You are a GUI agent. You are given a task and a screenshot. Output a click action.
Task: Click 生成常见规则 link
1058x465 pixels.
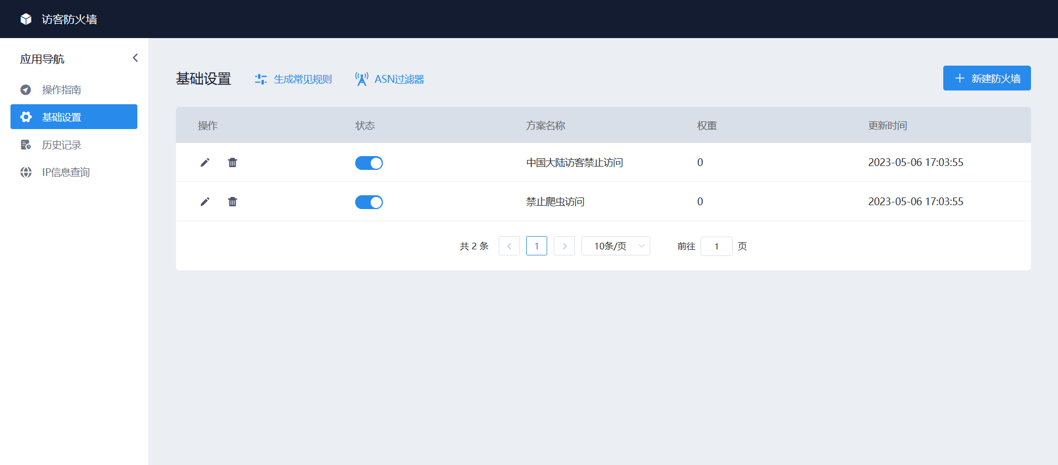[303, 79]
